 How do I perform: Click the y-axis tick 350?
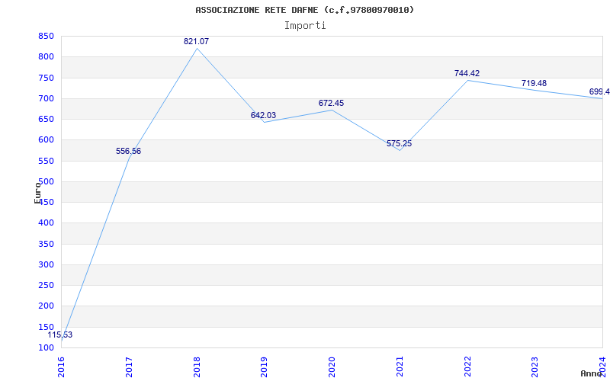click(46, 244)
